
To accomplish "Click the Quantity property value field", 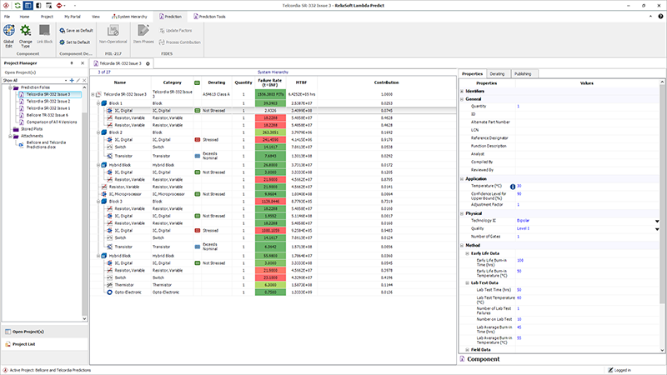I will coord(588,107).
